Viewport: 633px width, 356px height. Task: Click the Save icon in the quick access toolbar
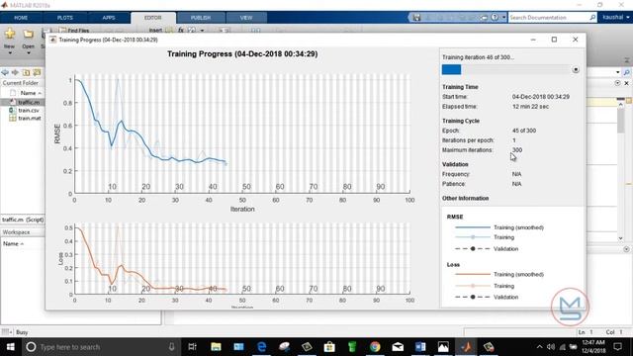coord(416,18)
